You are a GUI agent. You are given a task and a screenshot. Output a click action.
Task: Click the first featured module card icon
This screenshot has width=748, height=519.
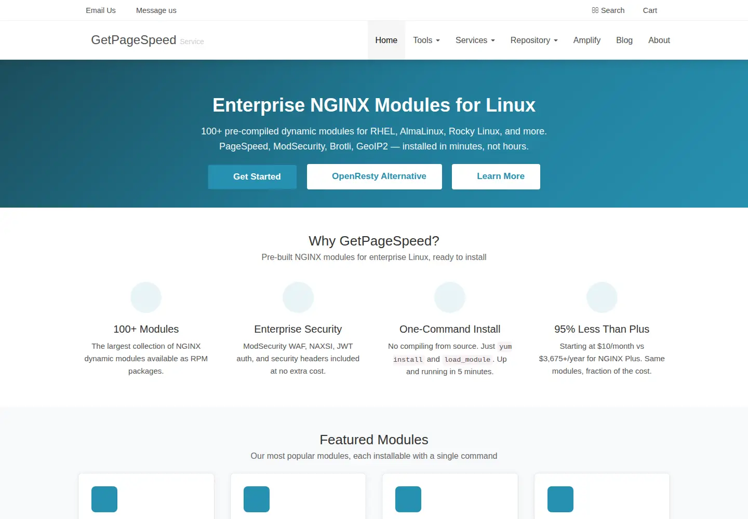104,499
